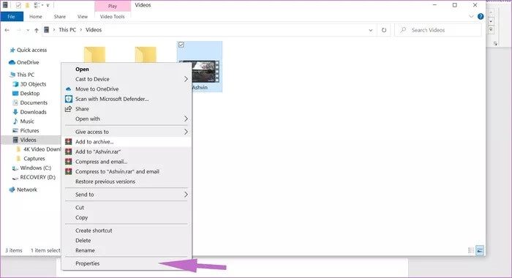Switch to the Home ribbon tab

click(x=36, y=16)
